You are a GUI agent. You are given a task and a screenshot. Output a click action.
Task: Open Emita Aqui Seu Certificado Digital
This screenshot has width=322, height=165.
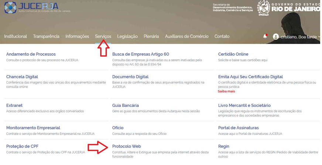[x=250, y=77]
